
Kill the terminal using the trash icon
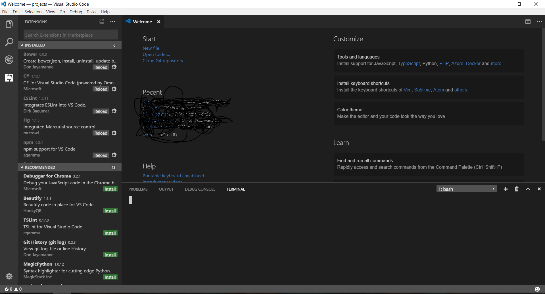(x=516, y=189)
